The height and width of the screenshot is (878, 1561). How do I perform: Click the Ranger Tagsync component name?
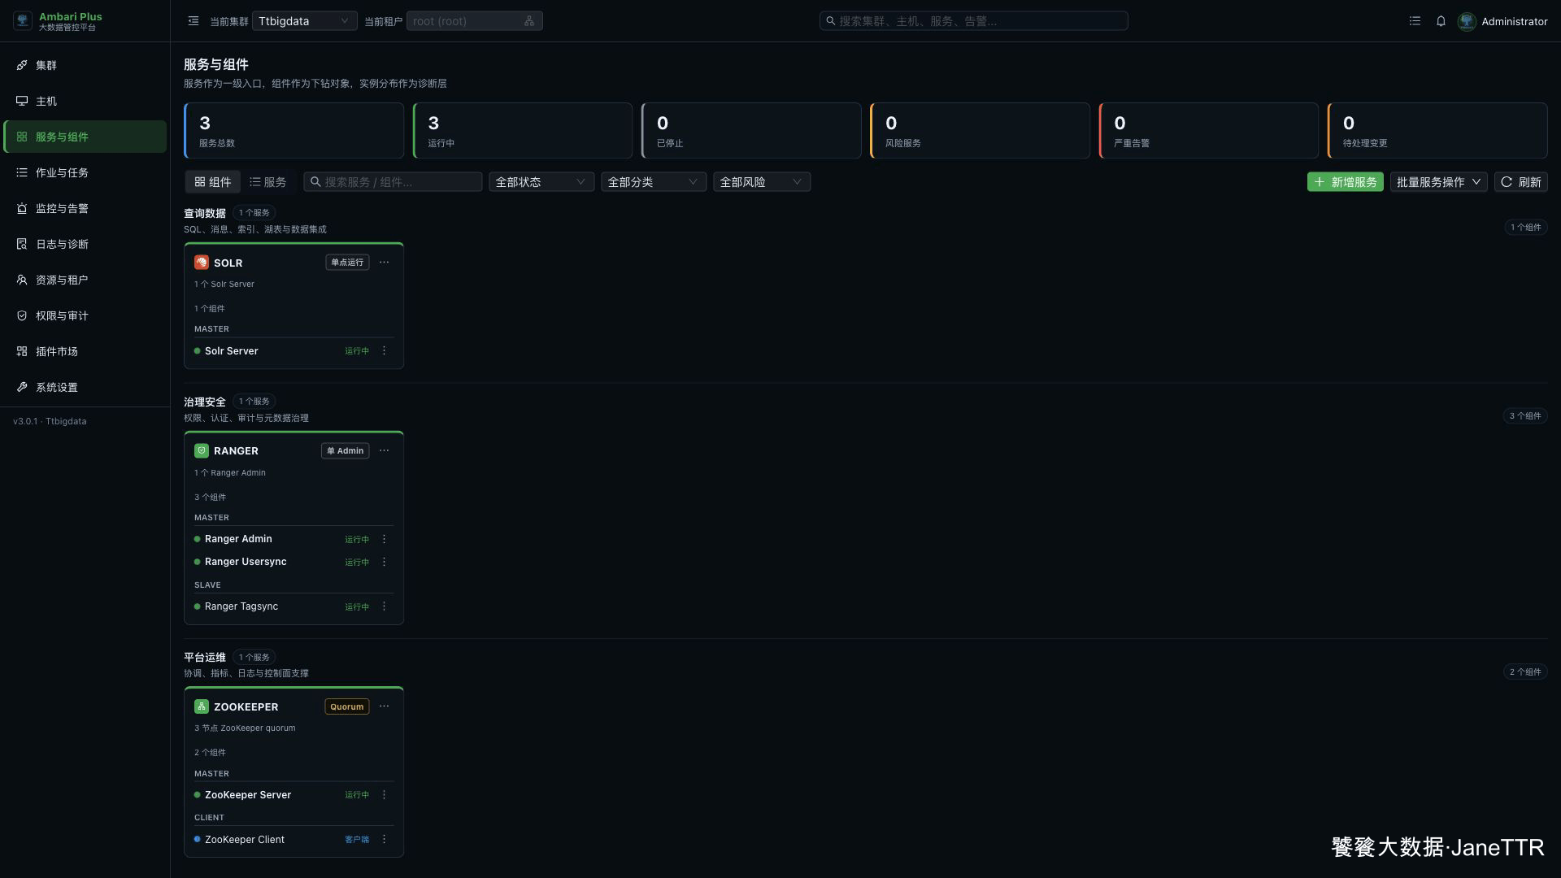pyautogui.click(x=241, y=606)
